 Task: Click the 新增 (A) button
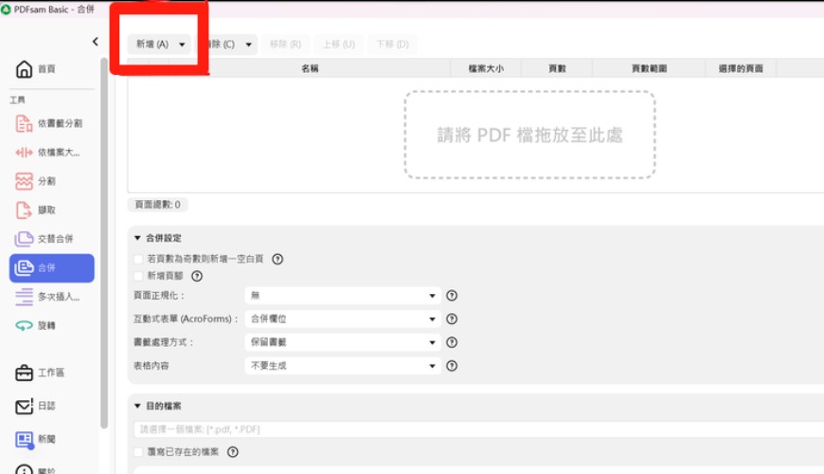pos(152,45)
